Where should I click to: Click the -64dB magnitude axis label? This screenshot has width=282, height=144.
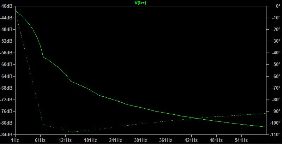6,76
